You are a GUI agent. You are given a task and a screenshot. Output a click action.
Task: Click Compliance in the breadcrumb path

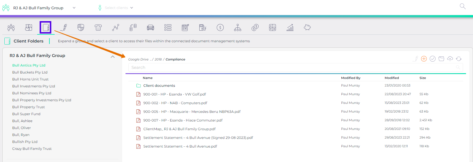[x=175, y=59]
